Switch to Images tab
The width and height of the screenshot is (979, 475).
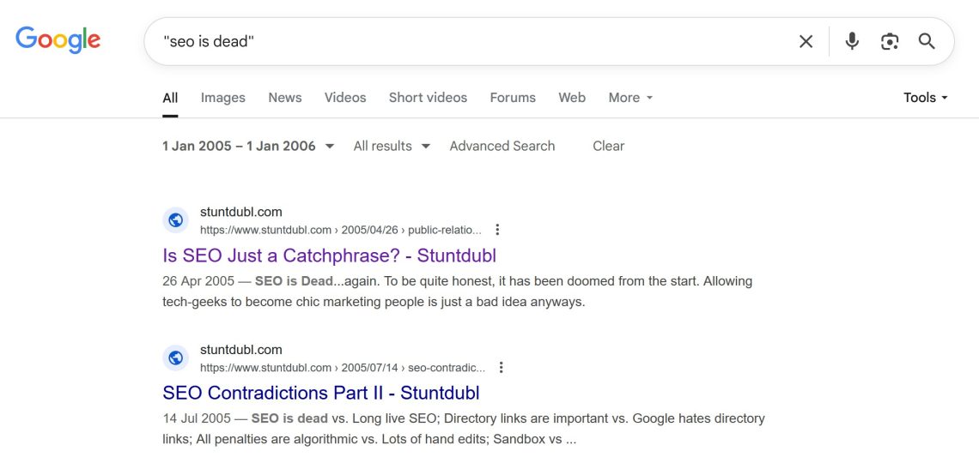coord(223,98)
